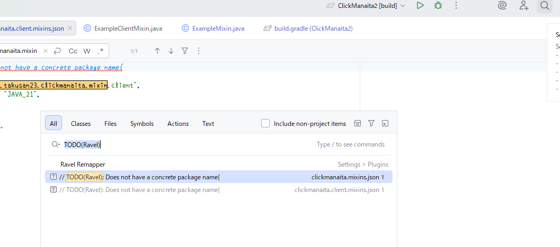Expand search history from magnifier dropdown
Image resolution: width=560 pixels, height=247 pixels.
[x=56, y=144]
